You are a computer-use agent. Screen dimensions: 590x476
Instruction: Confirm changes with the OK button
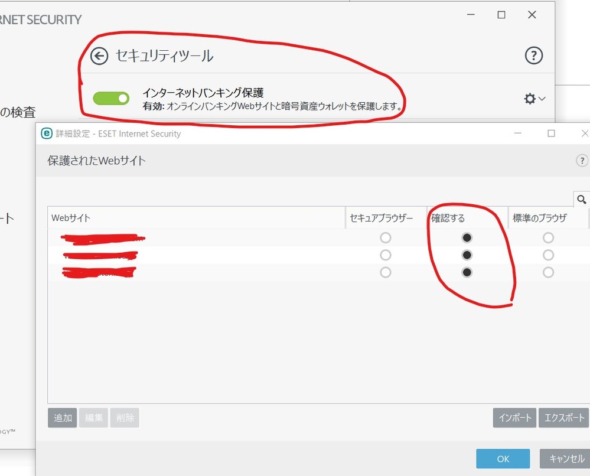click(503, 459)
